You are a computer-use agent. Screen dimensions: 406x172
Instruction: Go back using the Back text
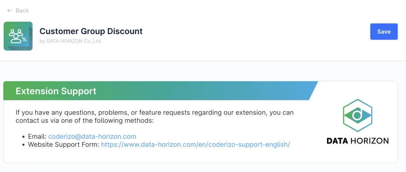22,11
